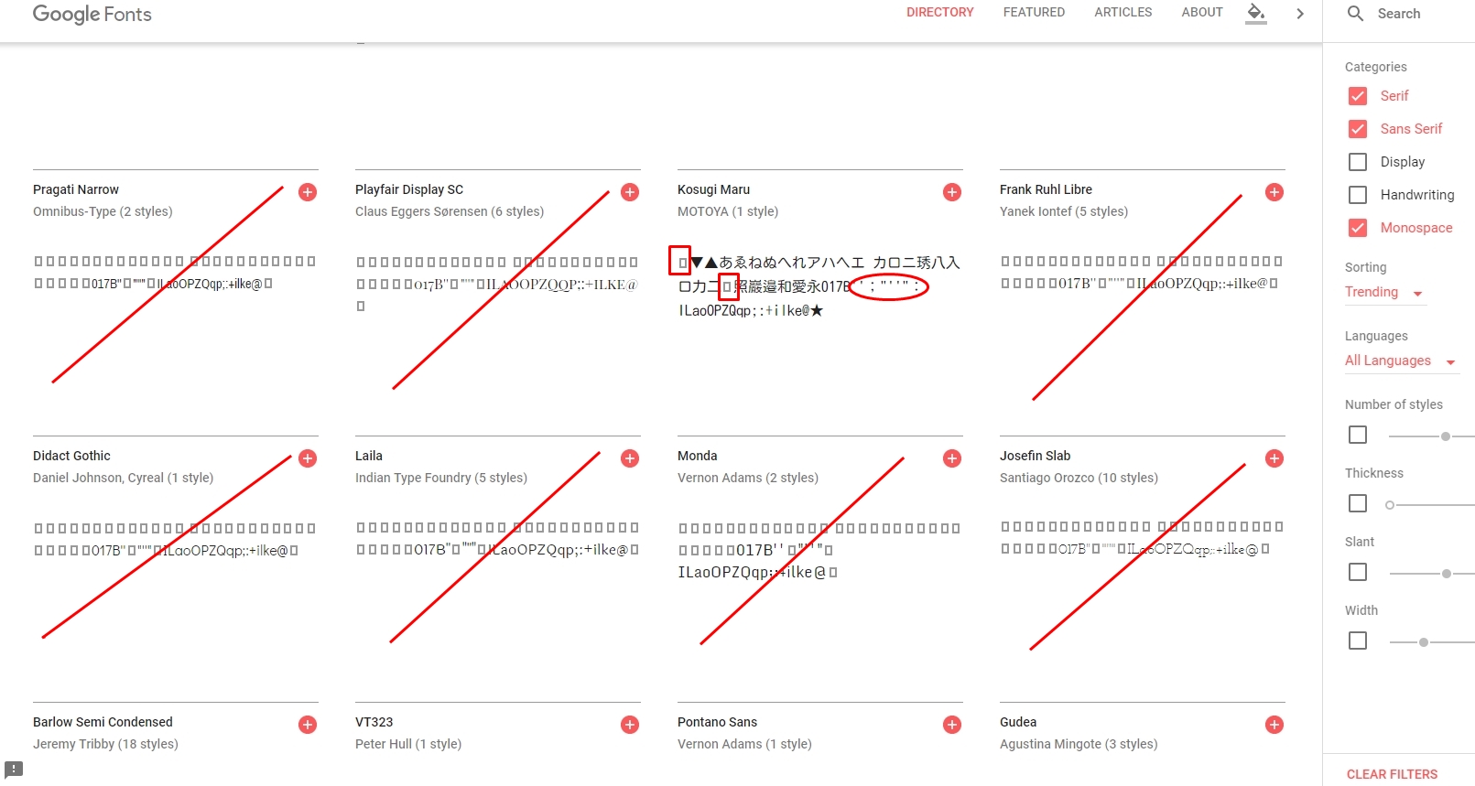Go to the Directory tab
Image resolution: width=1475 pixels, height=786 pixels.
pyautogui.click(x=940, y=12)
